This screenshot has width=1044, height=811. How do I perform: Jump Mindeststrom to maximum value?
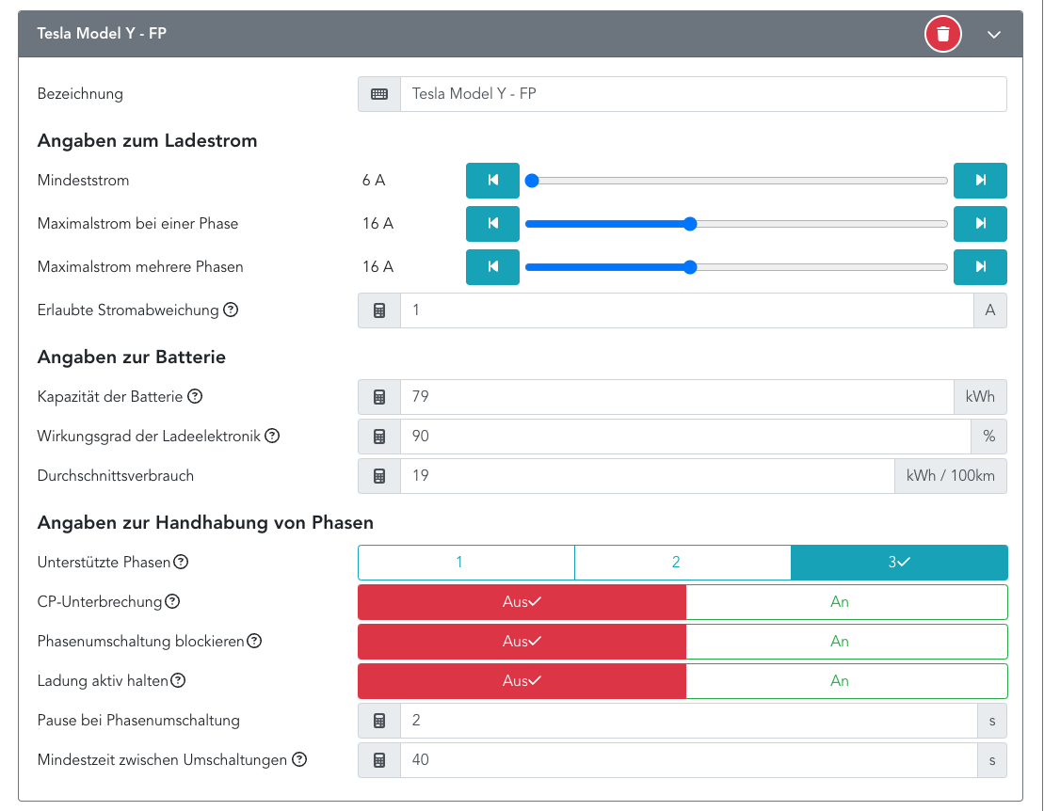980,181
